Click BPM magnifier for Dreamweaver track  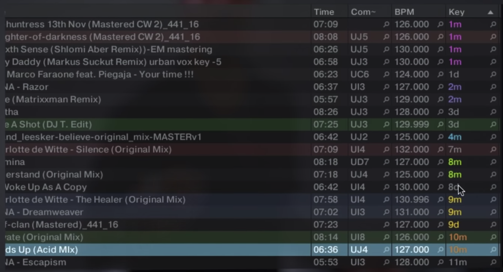click(x=440, y=212)
